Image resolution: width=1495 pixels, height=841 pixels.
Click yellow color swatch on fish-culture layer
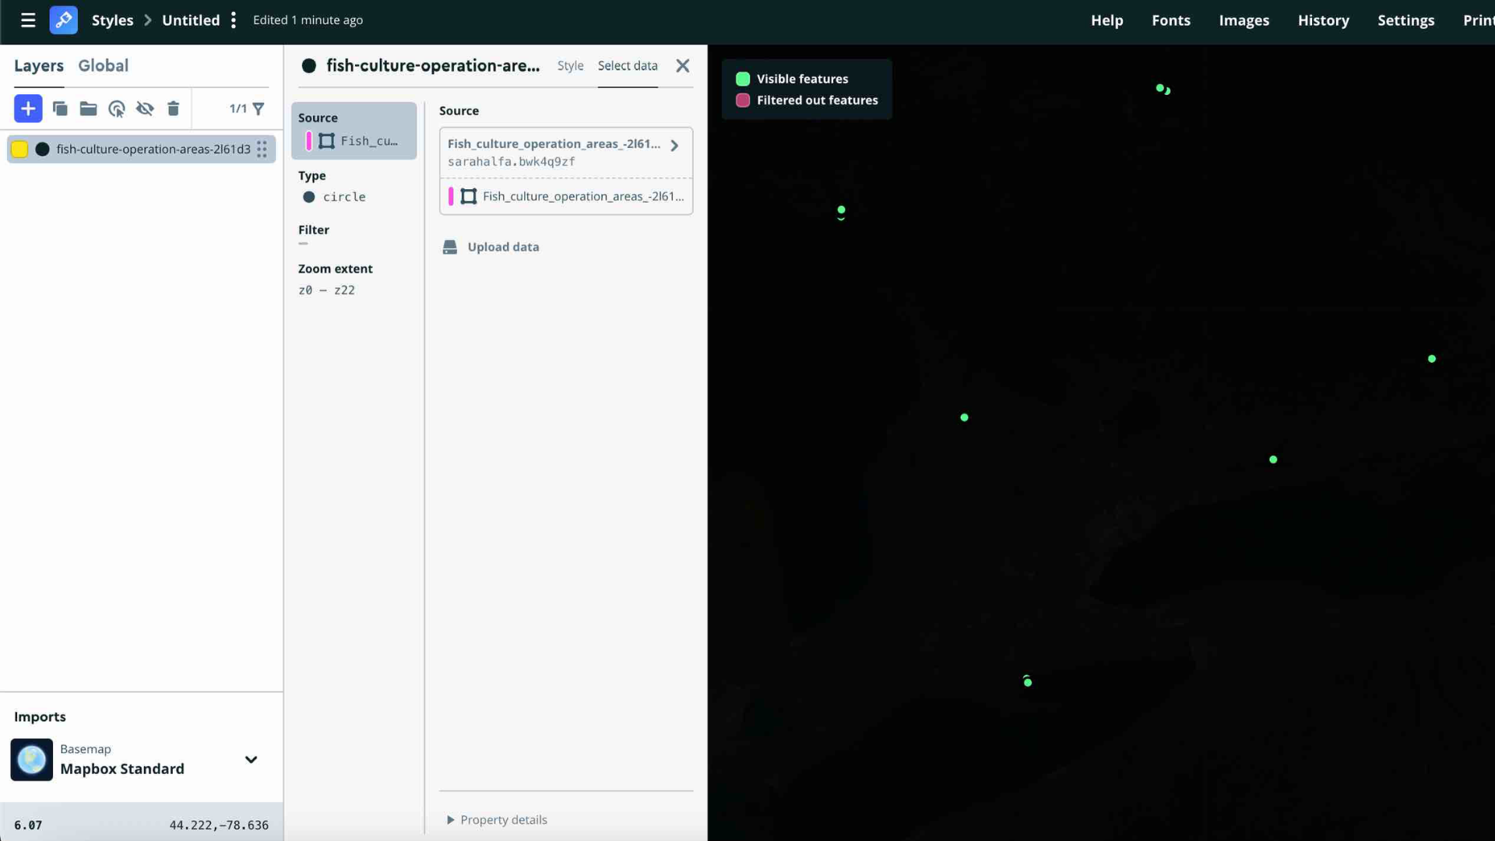click(19, 149)
